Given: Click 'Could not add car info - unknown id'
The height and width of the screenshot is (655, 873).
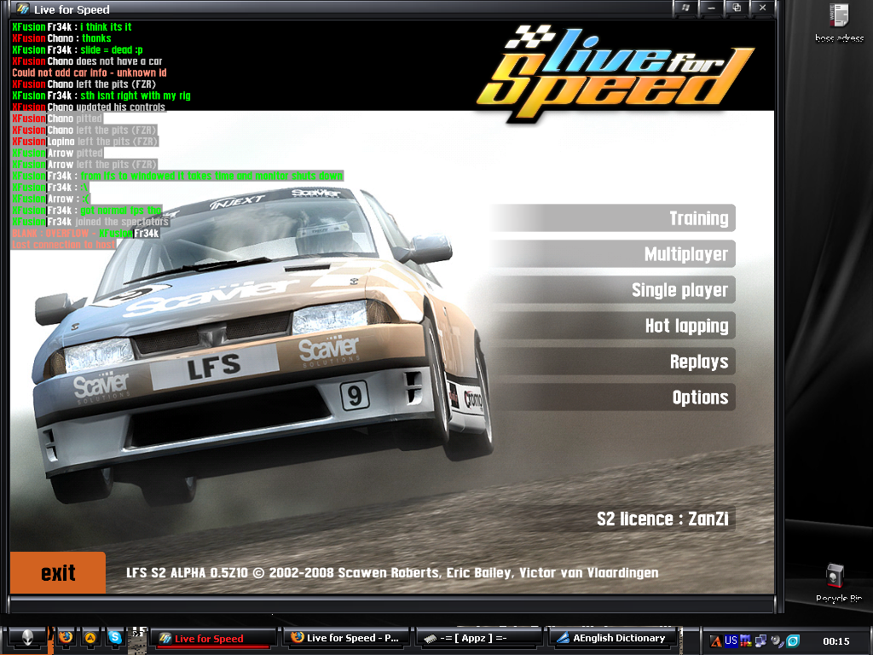Looking at the screenshot, I should point(89,72).
